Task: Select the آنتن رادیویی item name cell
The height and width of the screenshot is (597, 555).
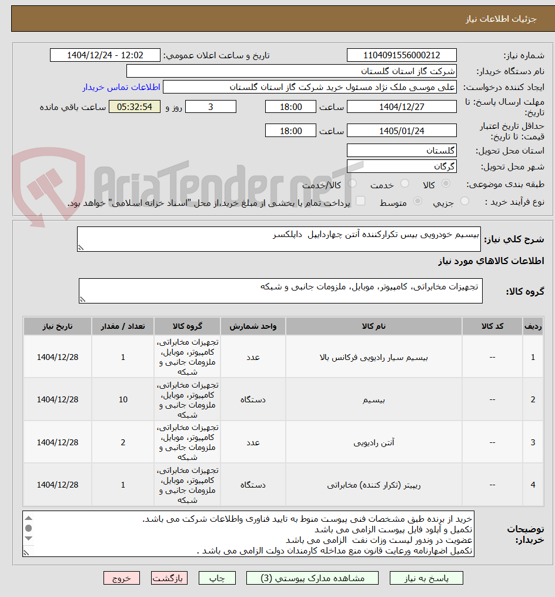Action: tap(374, 442)
